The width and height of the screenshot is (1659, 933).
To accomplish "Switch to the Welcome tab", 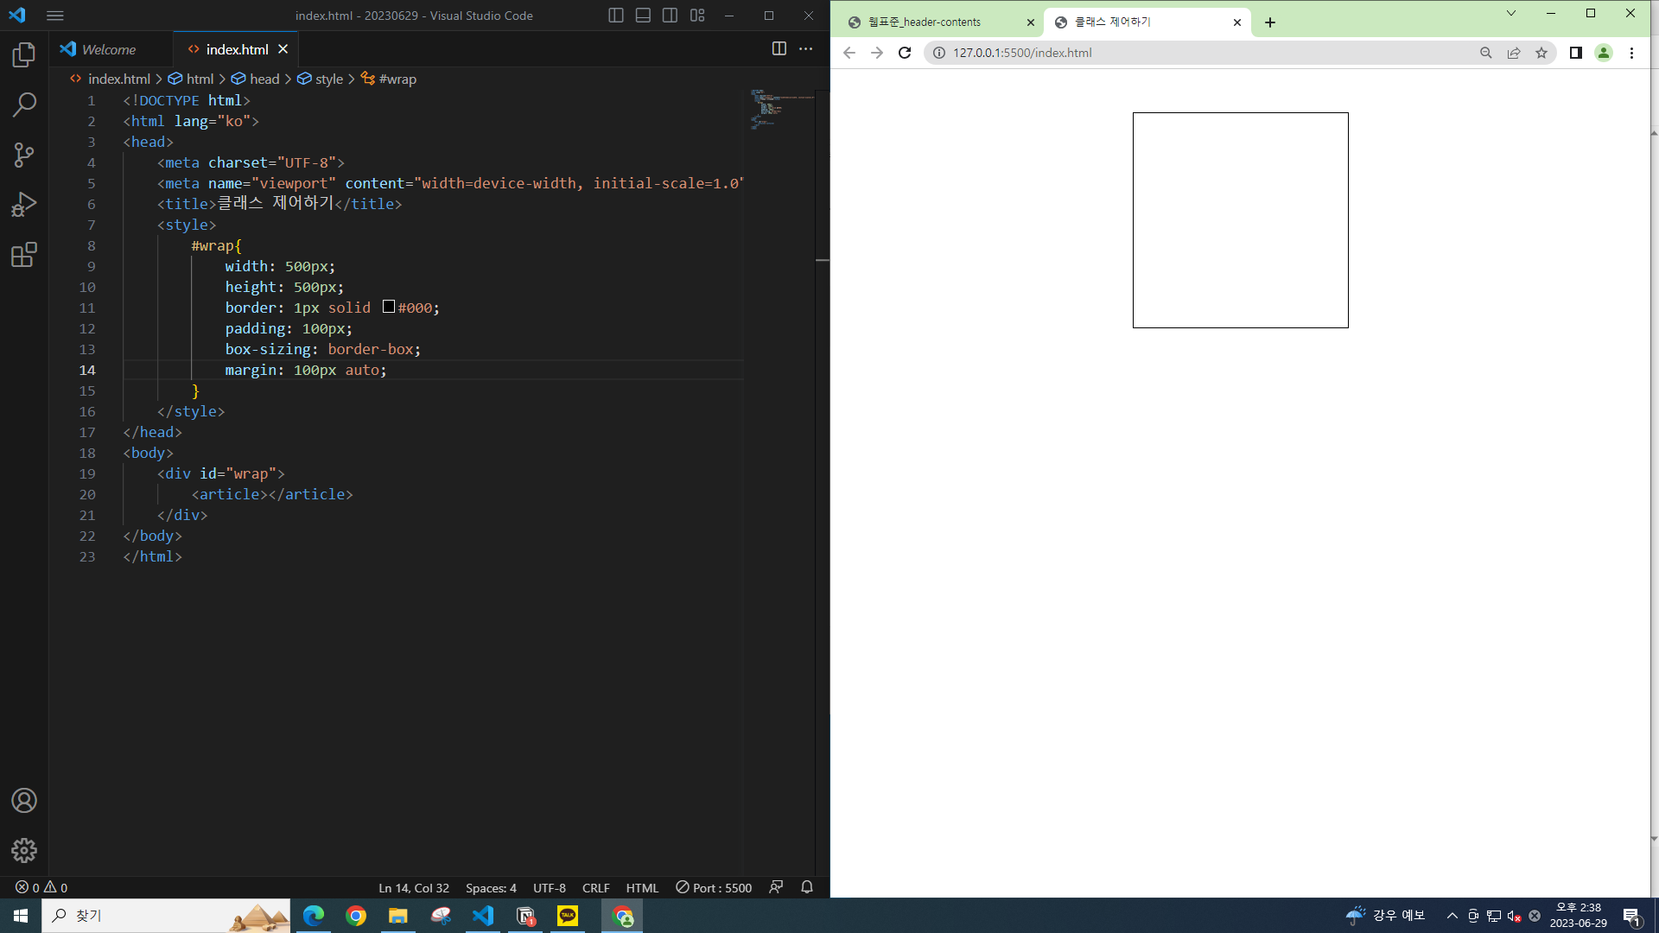I will click(109, 49).
